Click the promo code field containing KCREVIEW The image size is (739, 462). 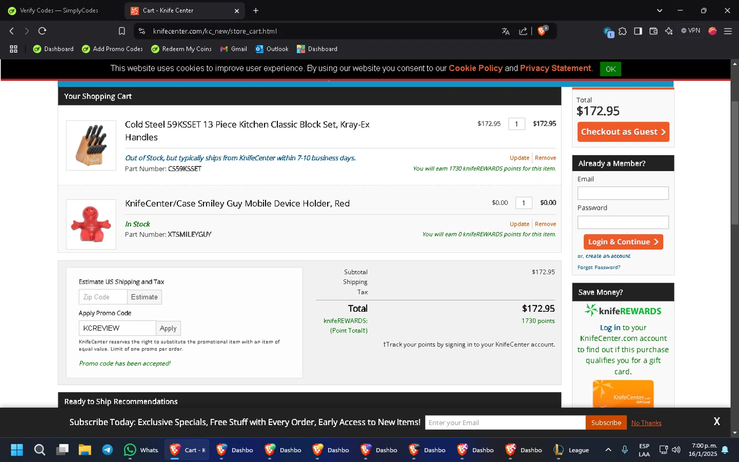point(117,328)
